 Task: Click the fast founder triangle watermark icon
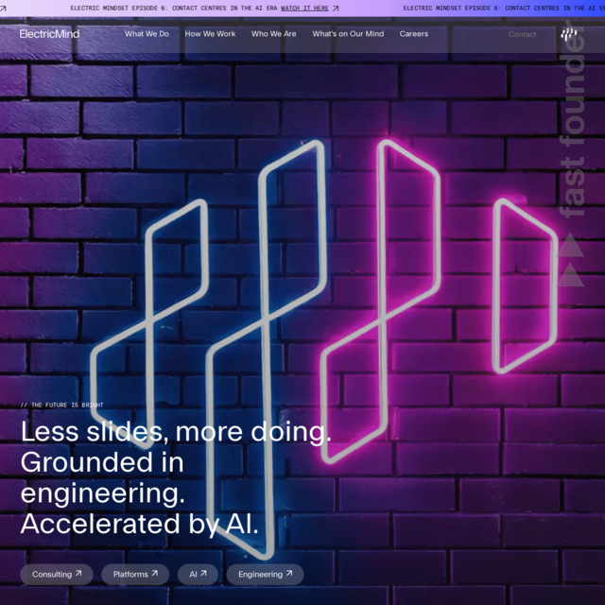point(571,261)
